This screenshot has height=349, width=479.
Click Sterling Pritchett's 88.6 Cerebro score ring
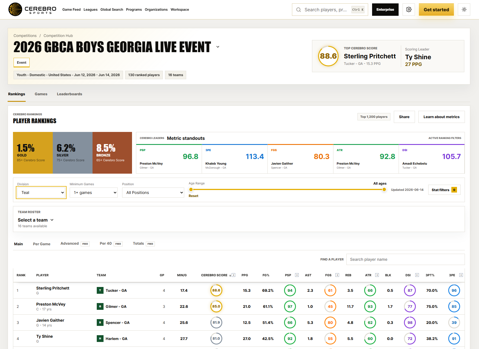pyautogui.click(x=216, y=290)
